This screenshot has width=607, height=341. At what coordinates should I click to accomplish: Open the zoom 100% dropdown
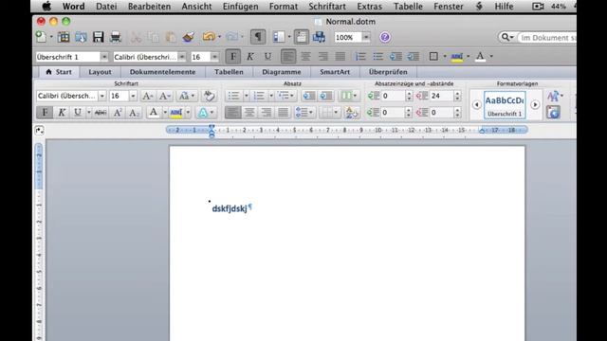[x=366, y=37]
